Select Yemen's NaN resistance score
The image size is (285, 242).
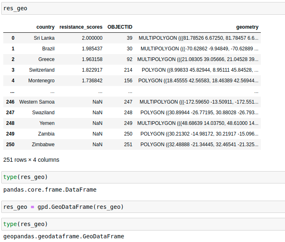tap(97, 123)
